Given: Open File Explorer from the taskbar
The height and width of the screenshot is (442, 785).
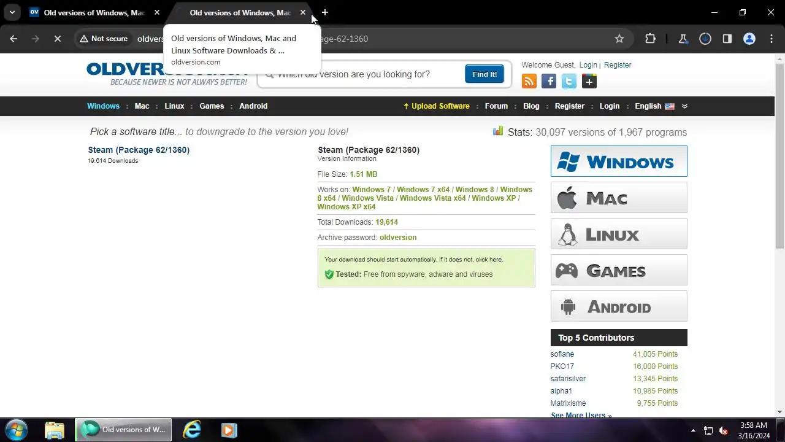Looking at the screenshot, I should pyautogui.click(x=55, y=430).
